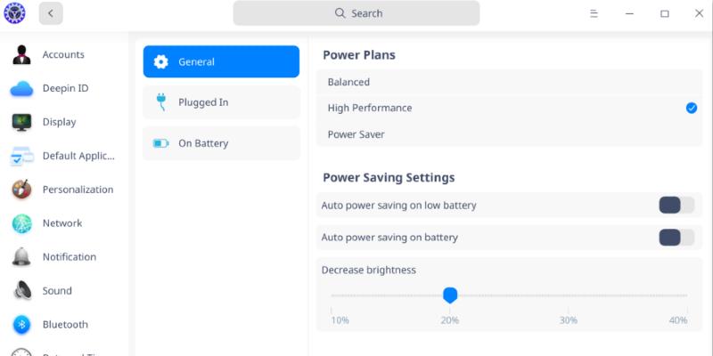713x356 pixels.
Task: Click the Decrease brightness slider handle
Action: (x=450, y=295)
